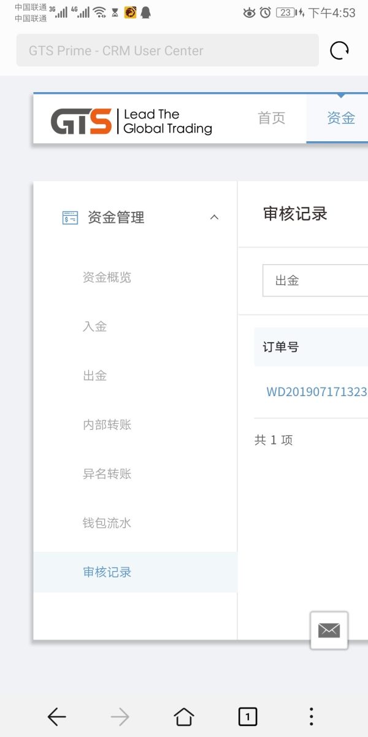Collapse the 资金管理 section chevron
This screenshot has width=368, height=737.
click(214, 217)
